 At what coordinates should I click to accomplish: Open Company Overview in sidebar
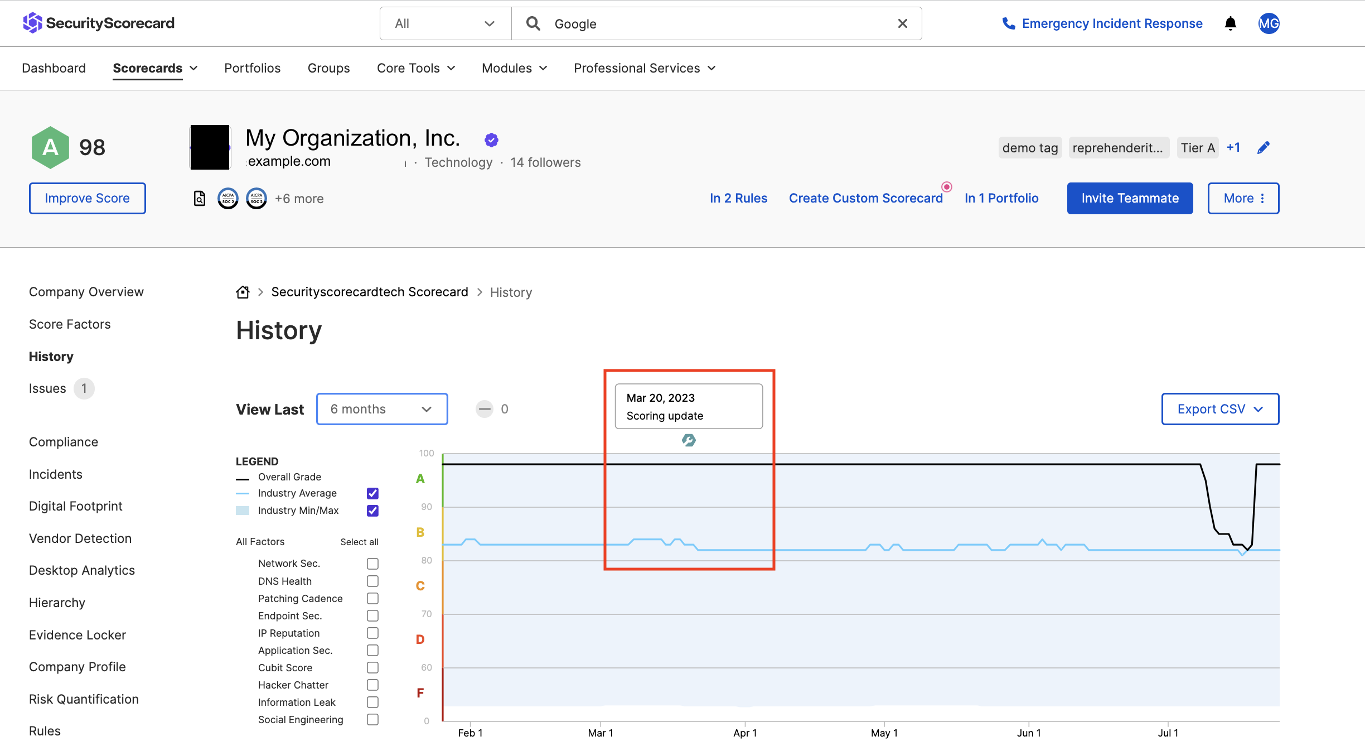click(86, 292)
